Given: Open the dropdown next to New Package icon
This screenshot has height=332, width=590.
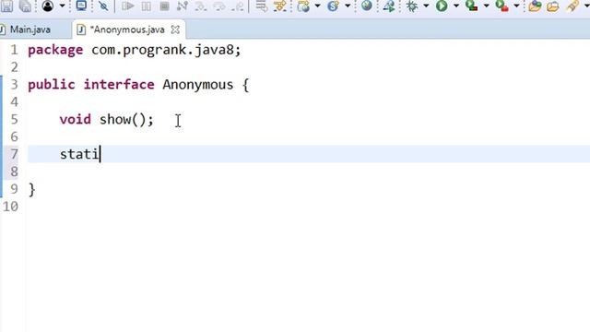Looking at the screenshot, I should tap(317, 6).
